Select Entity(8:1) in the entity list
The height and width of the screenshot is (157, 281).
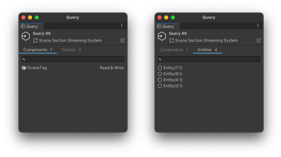[173, 74]
